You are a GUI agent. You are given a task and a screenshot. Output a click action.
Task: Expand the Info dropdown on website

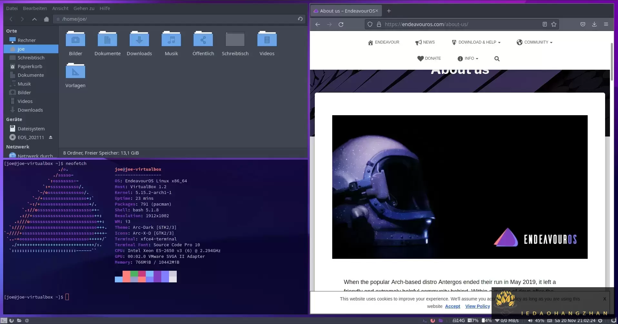[x=468, y=58]
